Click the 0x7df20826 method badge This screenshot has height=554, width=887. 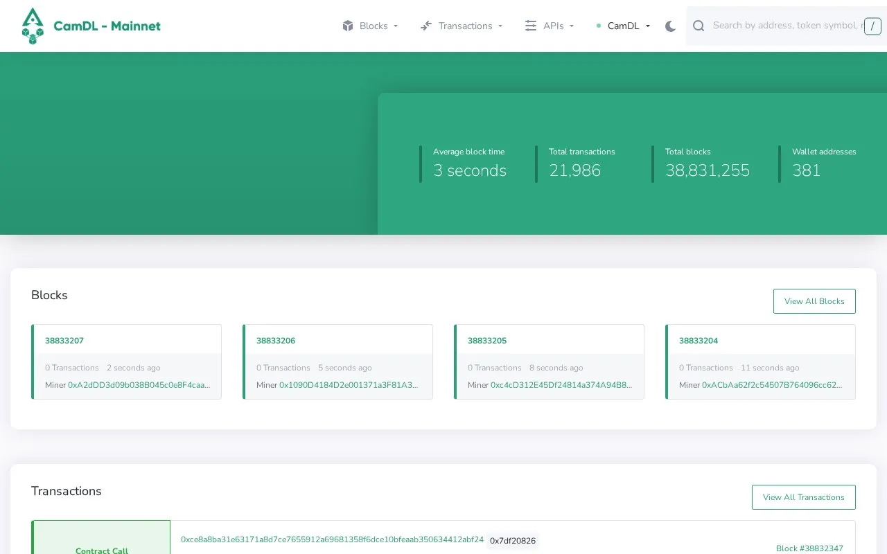point(513,541)
